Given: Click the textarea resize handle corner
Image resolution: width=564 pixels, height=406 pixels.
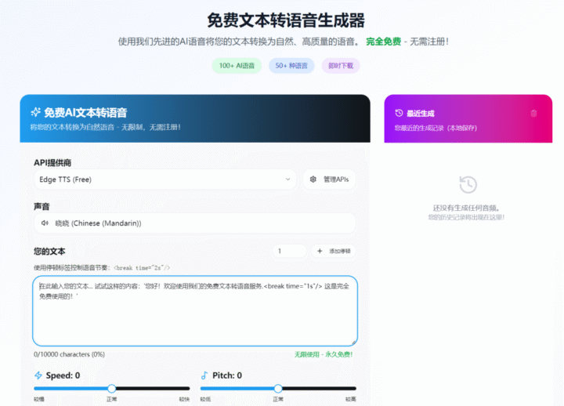Looking at the screenshot, I should point(354,342).
